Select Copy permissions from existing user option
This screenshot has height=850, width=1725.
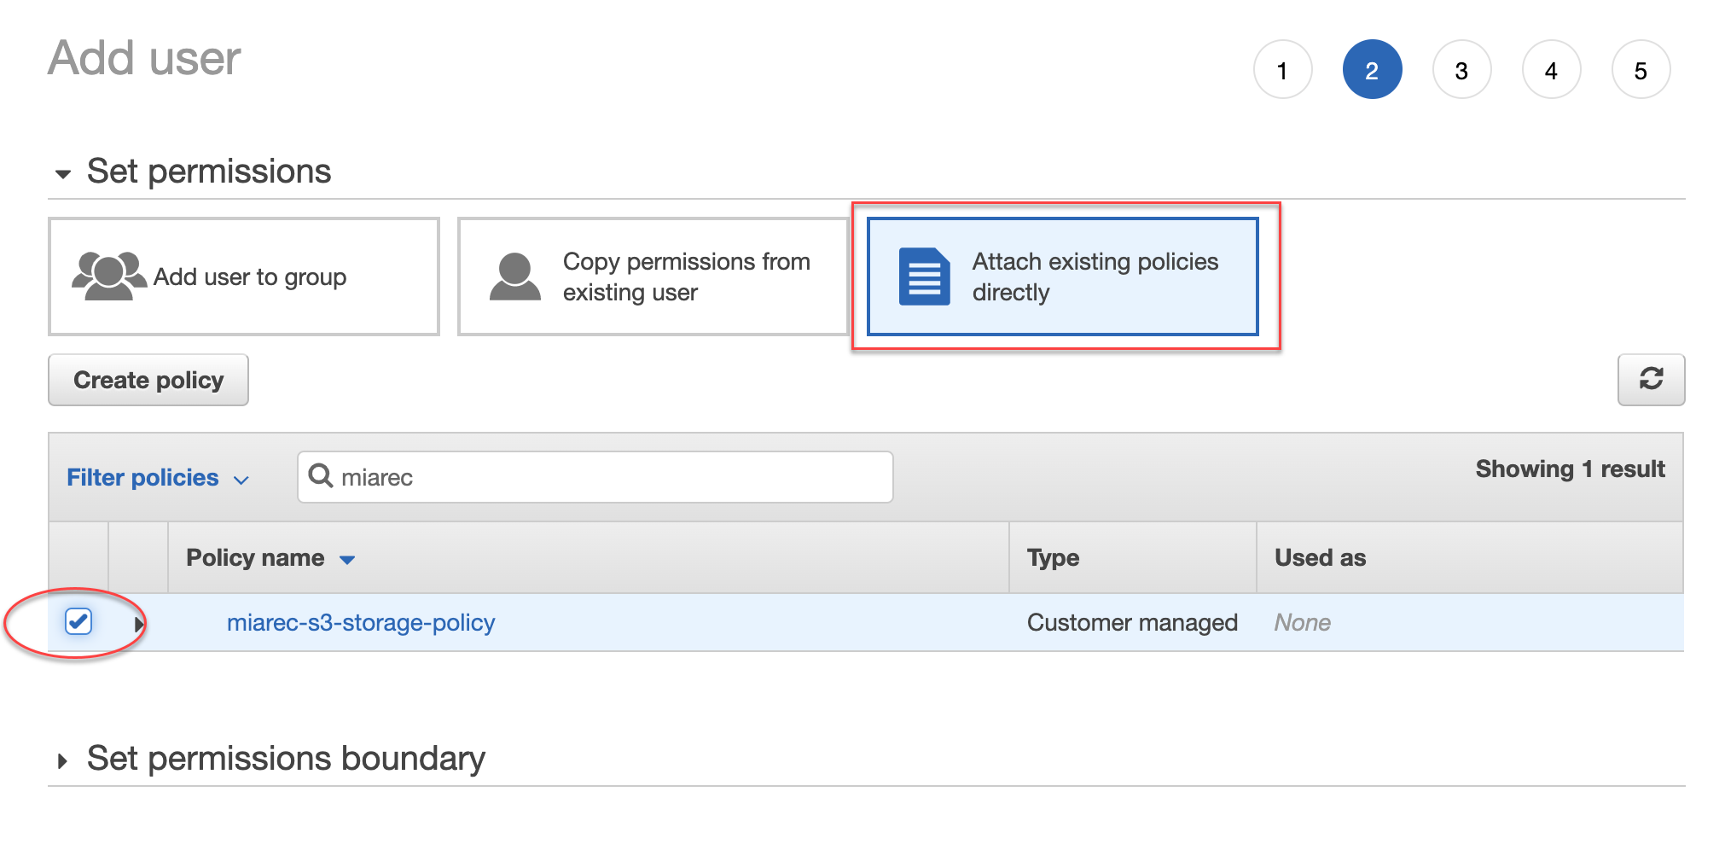[x=653, y=277]
